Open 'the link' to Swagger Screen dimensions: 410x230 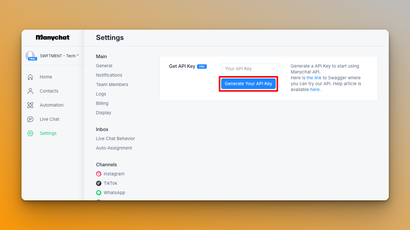314,78
